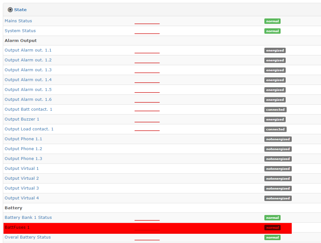Click the State target icon
The width and height of the screenshot is (321, 243).
point(10,10)
